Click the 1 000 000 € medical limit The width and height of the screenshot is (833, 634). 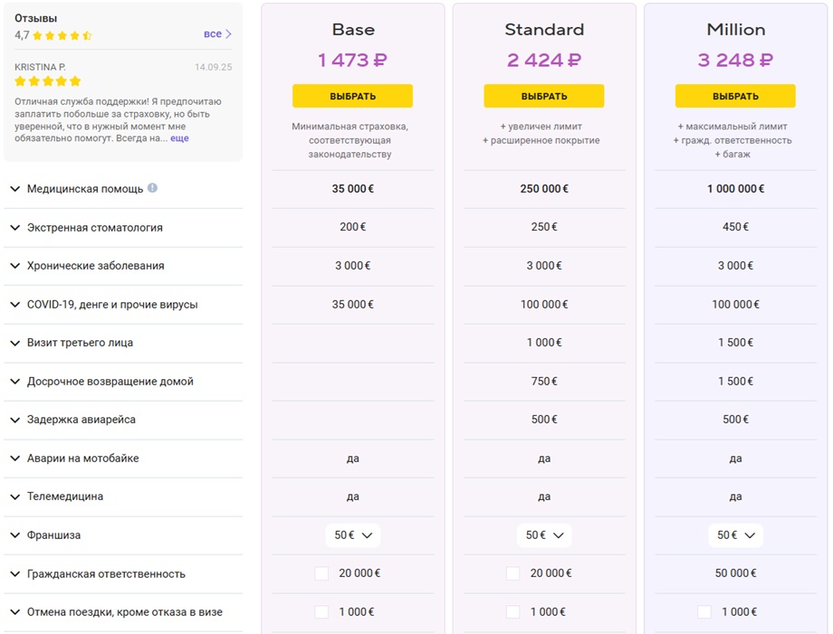[x=735, y=189]
